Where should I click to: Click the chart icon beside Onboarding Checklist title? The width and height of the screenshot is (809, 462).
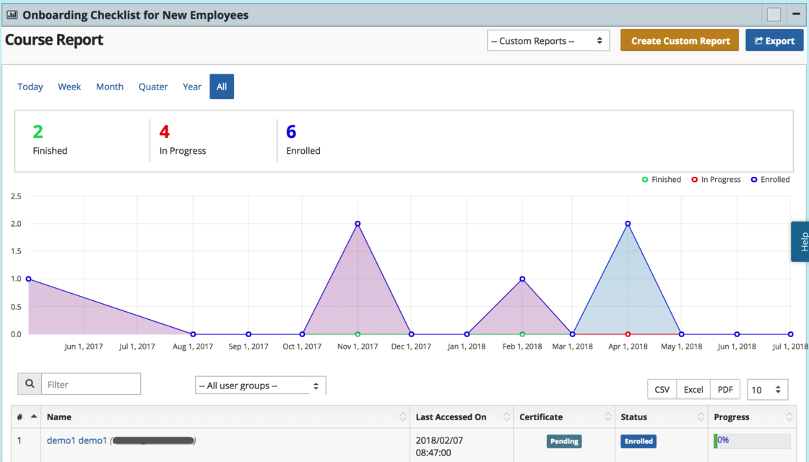point(12,15)
